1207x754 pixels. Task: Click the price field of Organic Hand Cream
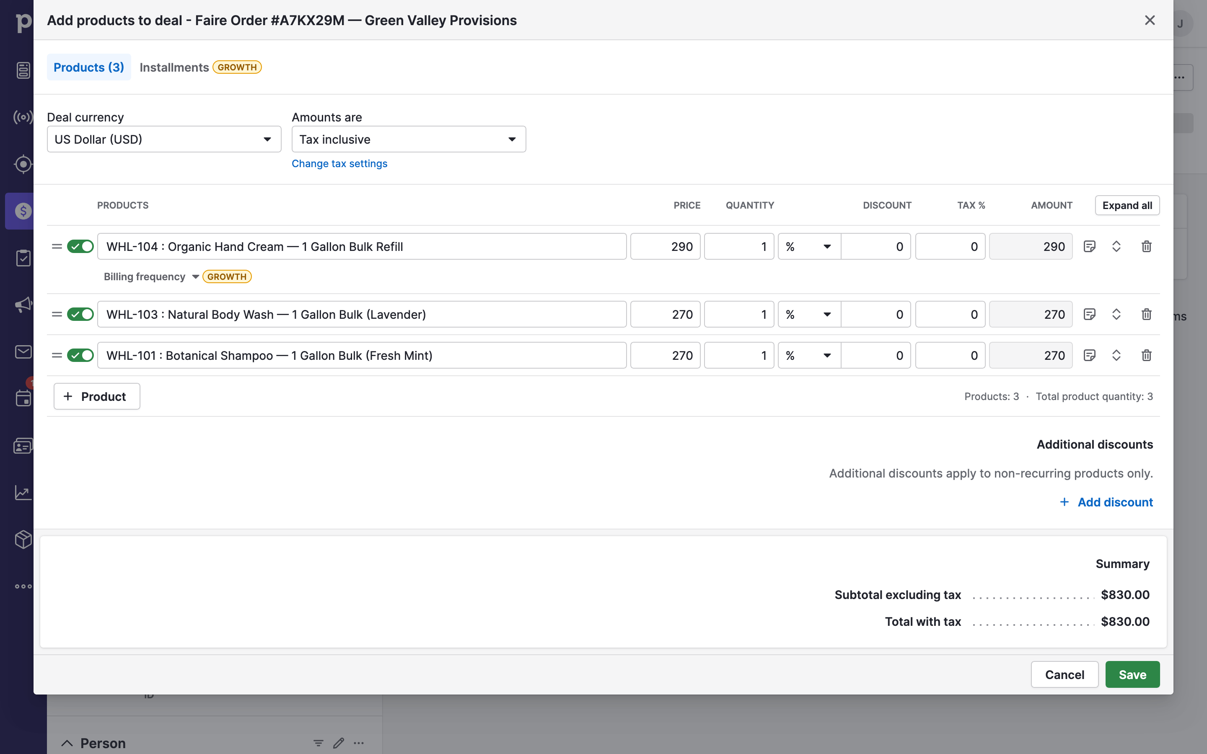[x=666, y=246]
